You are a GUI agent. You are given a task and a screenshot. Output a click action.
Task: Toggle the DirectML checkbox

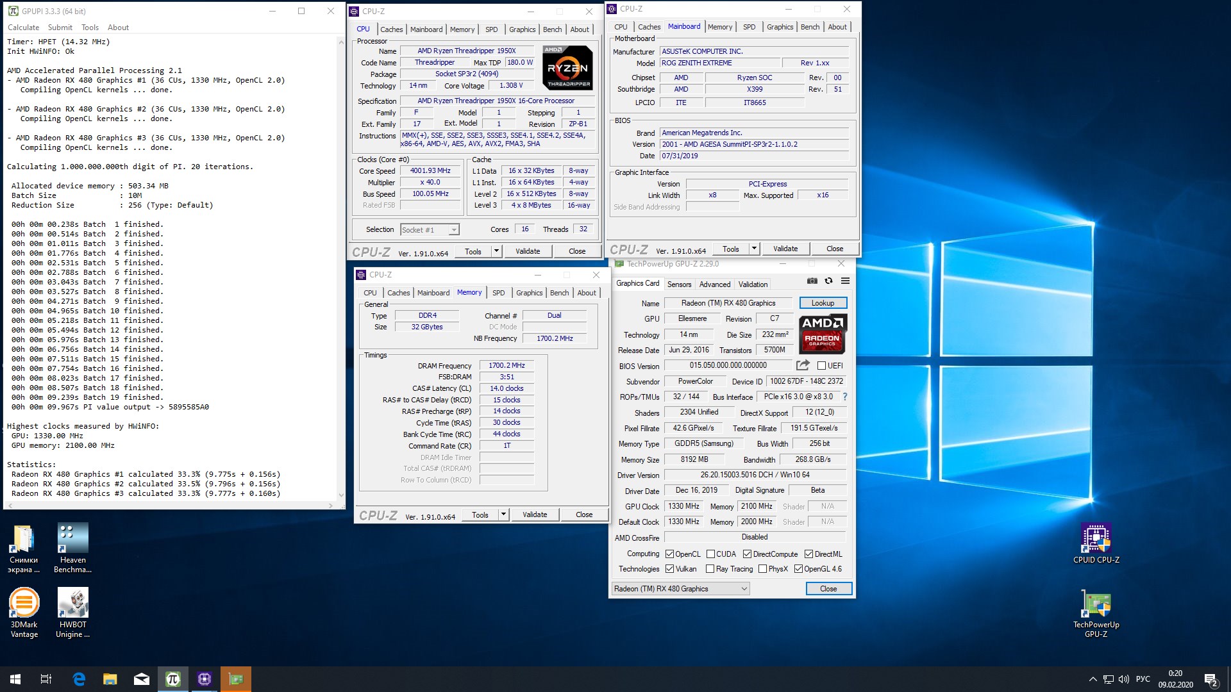[808, 554]
